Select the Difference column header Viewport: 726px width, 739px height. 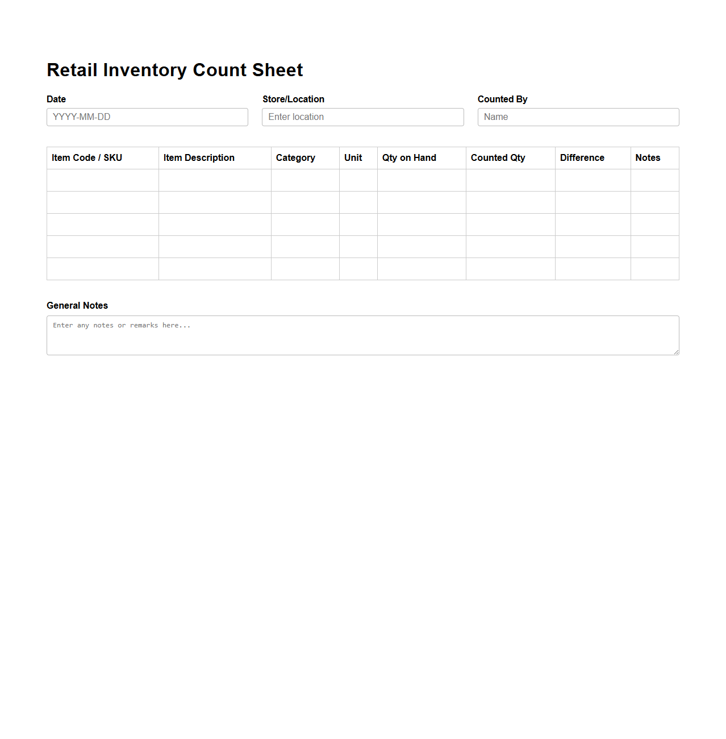582,157
